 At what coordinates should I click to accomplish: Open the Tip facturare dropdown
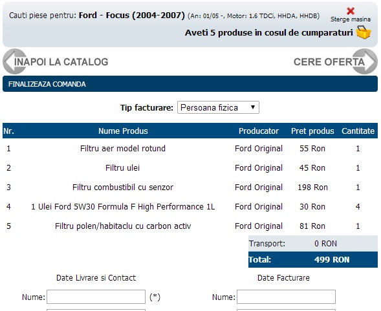218,107
